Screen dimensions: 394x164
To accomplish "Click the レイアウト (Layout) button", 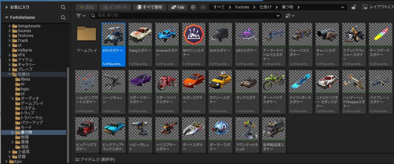I will coord(378,7).
